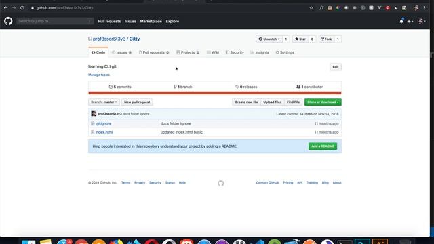This screenshot has width=434, height=244.
Task: Edit the repository description
Action: pyautogui.click(x=336, y=67)
